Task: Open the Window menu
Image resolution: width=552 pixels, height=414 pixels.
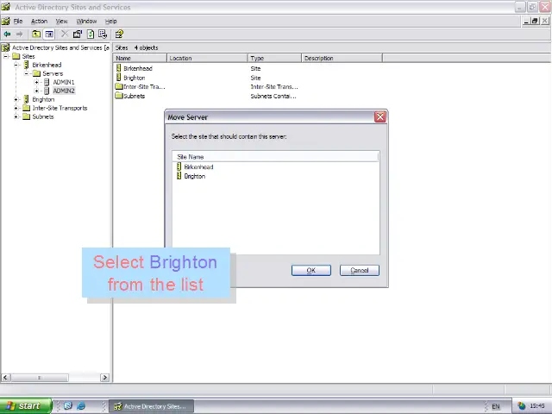Action: pos(86,21)
